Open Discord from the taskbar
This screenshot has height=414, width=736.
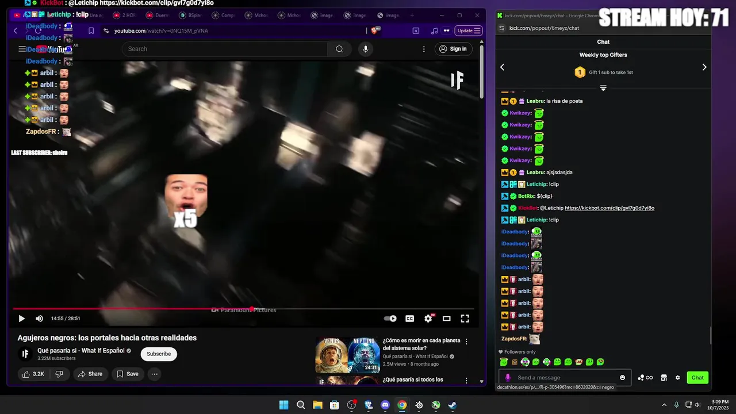tap(385, 405)
